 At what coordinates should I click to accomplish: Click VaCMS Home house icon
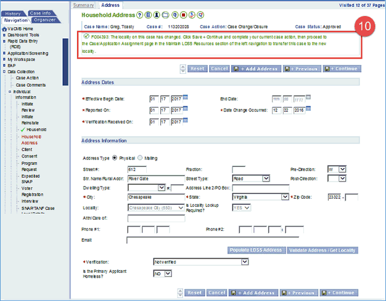pos(4,29)
